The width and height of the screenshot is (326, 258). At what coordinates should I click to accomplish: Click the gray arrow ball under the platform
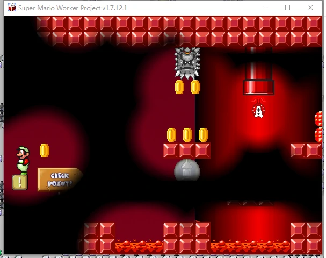pyautogui.click(x=187, y=170)
